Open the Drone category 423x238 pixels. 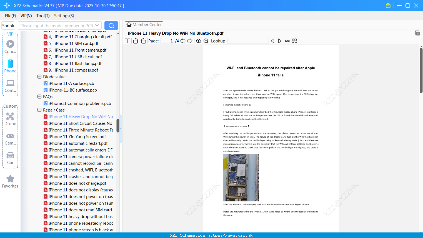pos(10,119)
